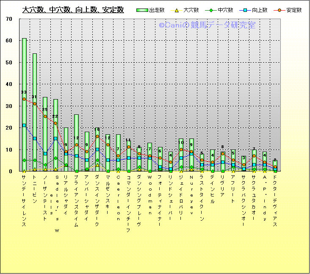Click the orange data point labeled 22
This screenshot has width=310, height=274.
pyautogui.click(x=55, y=123)
